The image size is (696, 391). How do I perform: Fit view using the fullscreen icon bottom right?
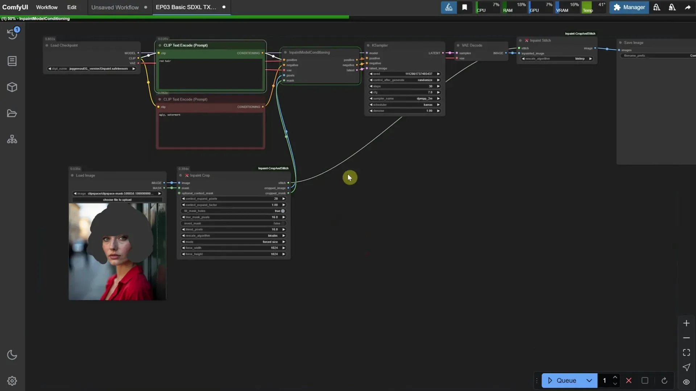(686, 352)
